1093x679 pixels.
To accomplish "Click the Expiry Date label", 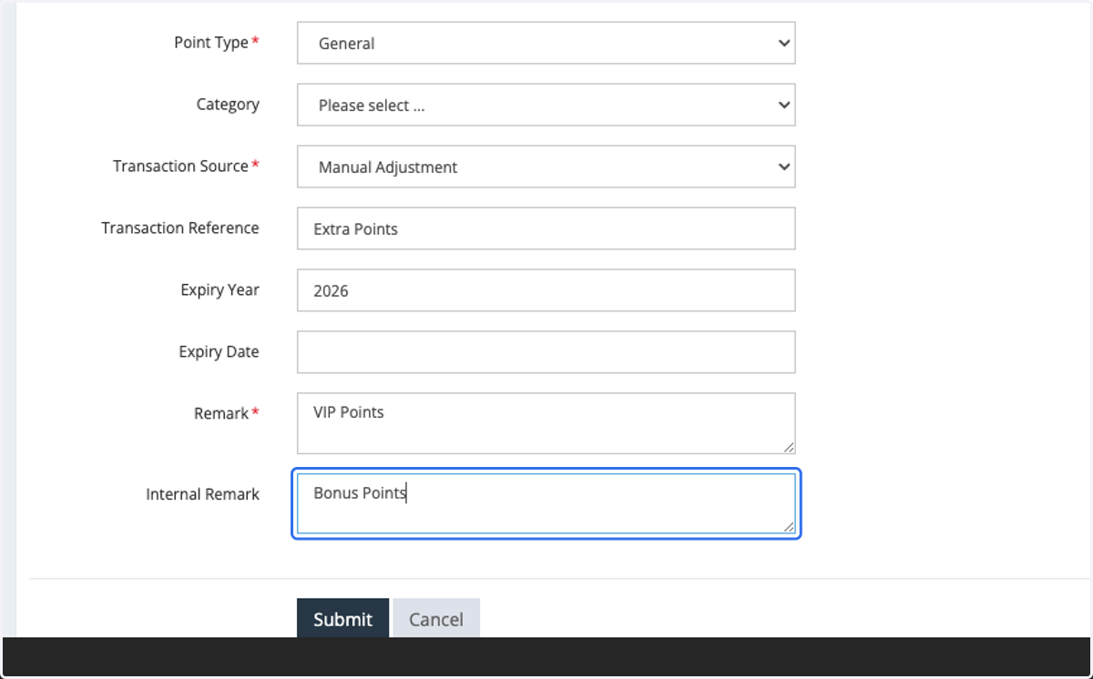I will [219, 351].
